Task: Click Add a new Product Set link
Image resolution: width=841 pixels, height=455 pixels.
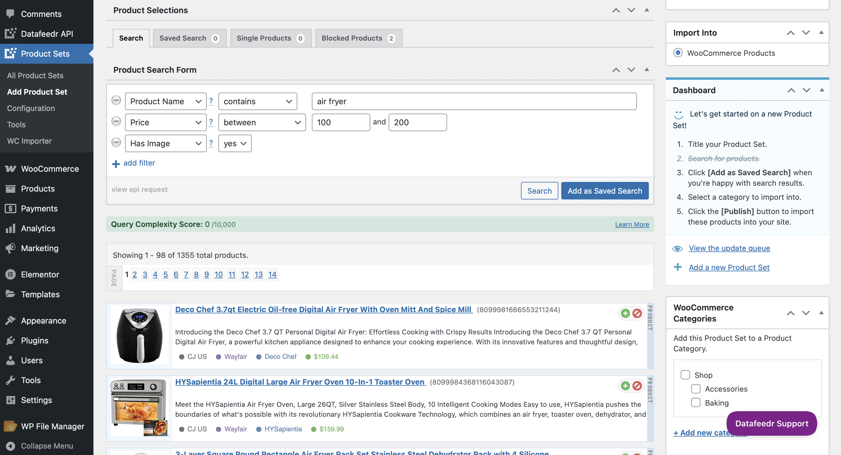Action: tap(729, 267)
